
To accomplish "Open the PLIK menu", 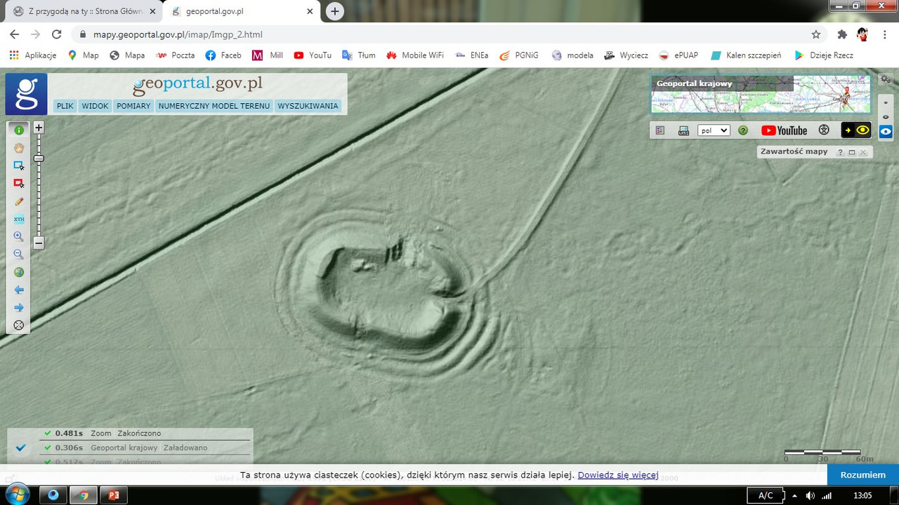I will 65,106.
